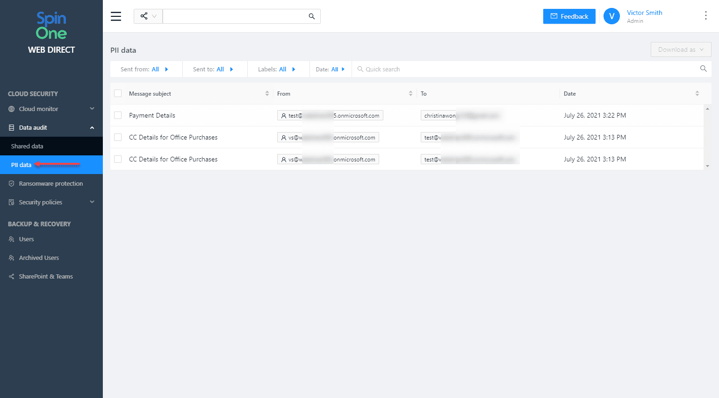Viewport: 719px width, 398px height.
Task: Expand the Cloud monitor menu chevron
Action: point(92,109)
